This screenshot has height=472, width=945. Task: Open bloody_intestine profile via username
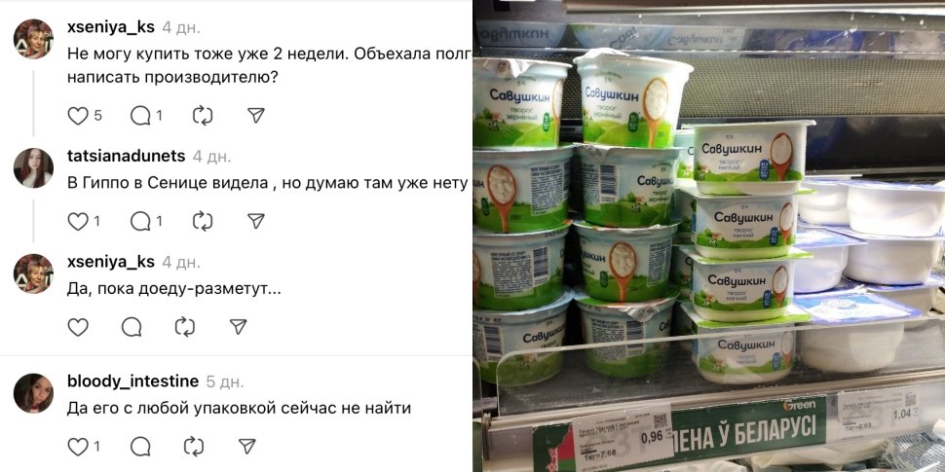point(133,381)
